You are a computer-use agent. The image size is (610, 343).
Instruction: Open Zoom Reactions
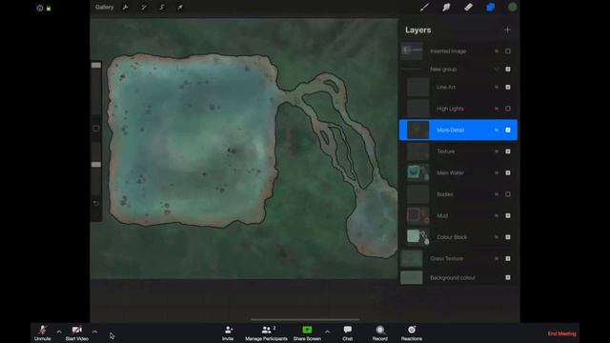pos(412,333)
